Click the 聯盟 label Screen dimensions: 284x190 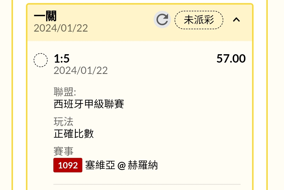tap(65, 92)
